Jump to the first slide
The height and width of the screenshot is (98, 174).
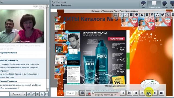click(129, 93)
